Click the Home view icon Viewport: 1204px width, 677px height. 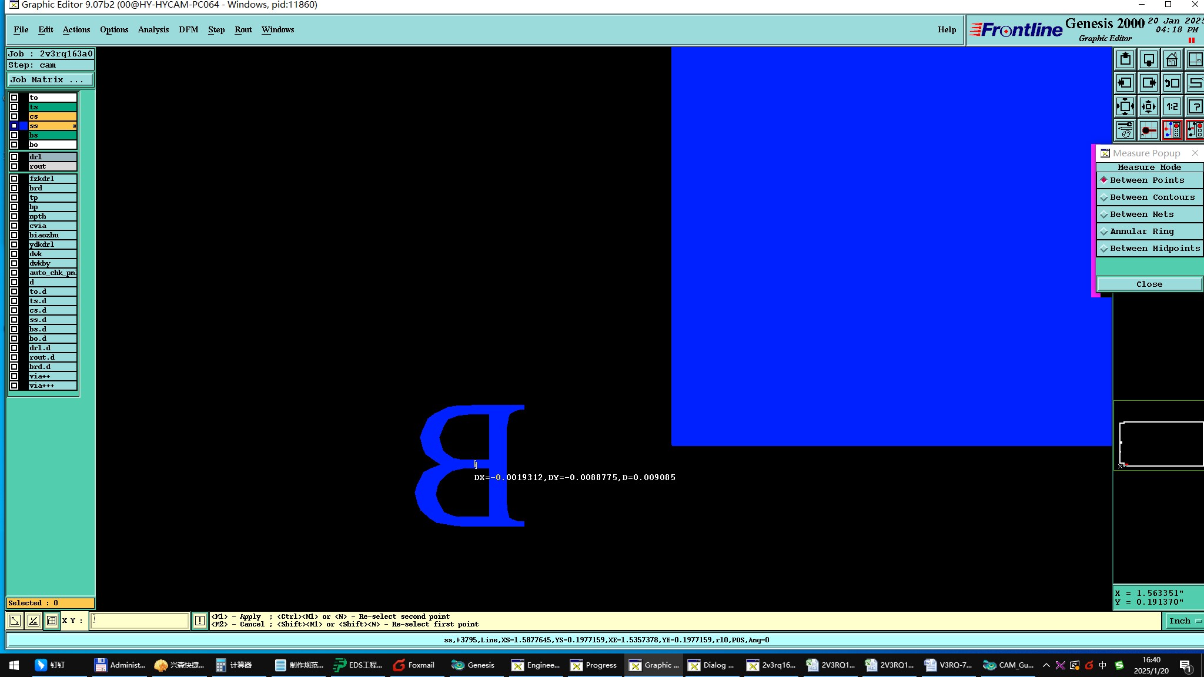point(1172,59)
